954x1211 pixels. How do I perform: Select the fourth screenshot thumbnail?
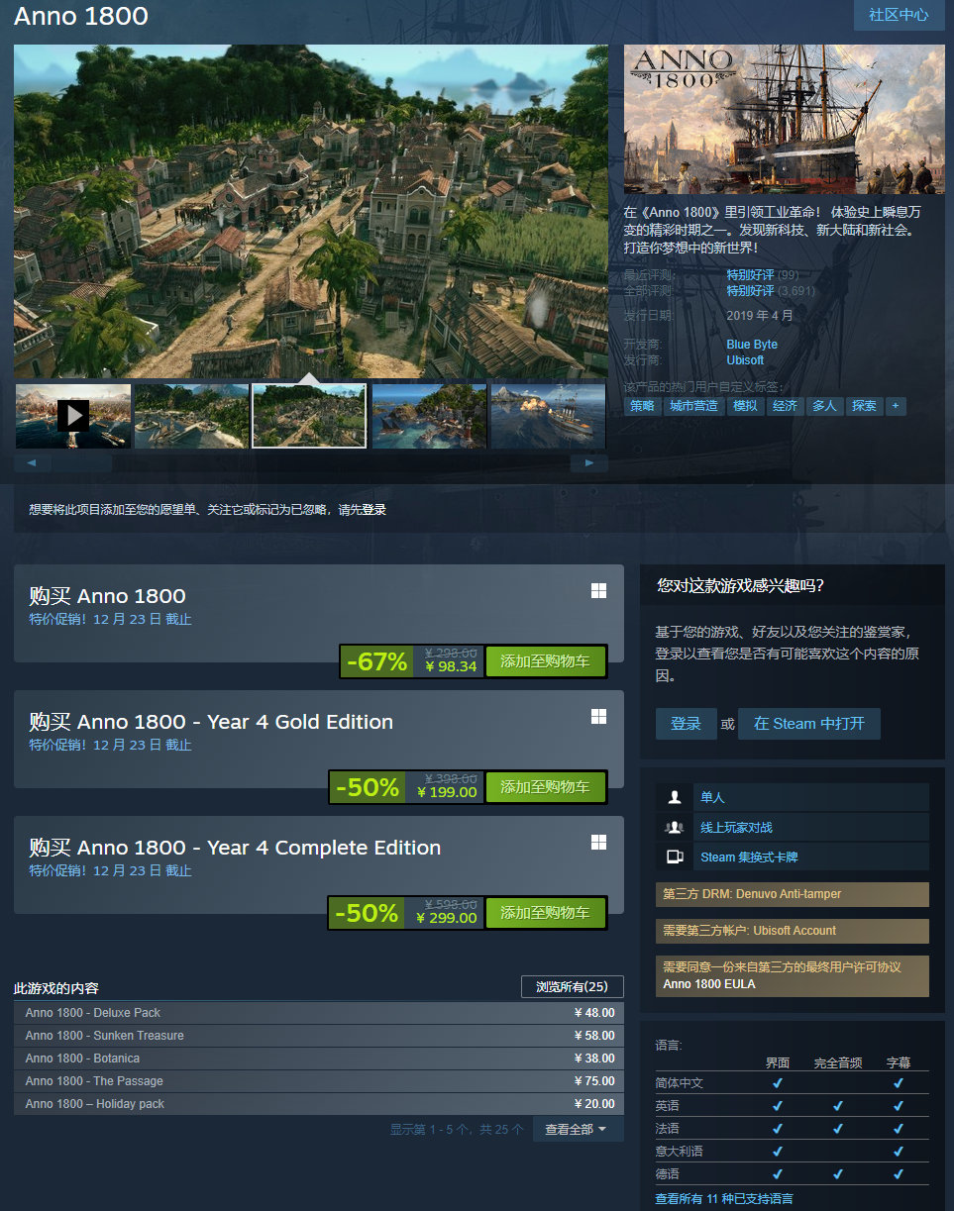pos(429,415)
